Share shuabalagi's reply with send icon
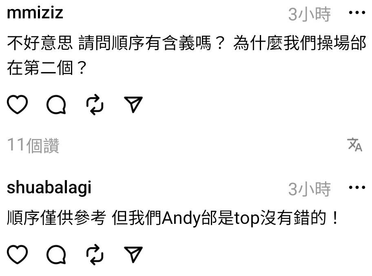This screenshot has width=372, height=276. tap(133, 254)
